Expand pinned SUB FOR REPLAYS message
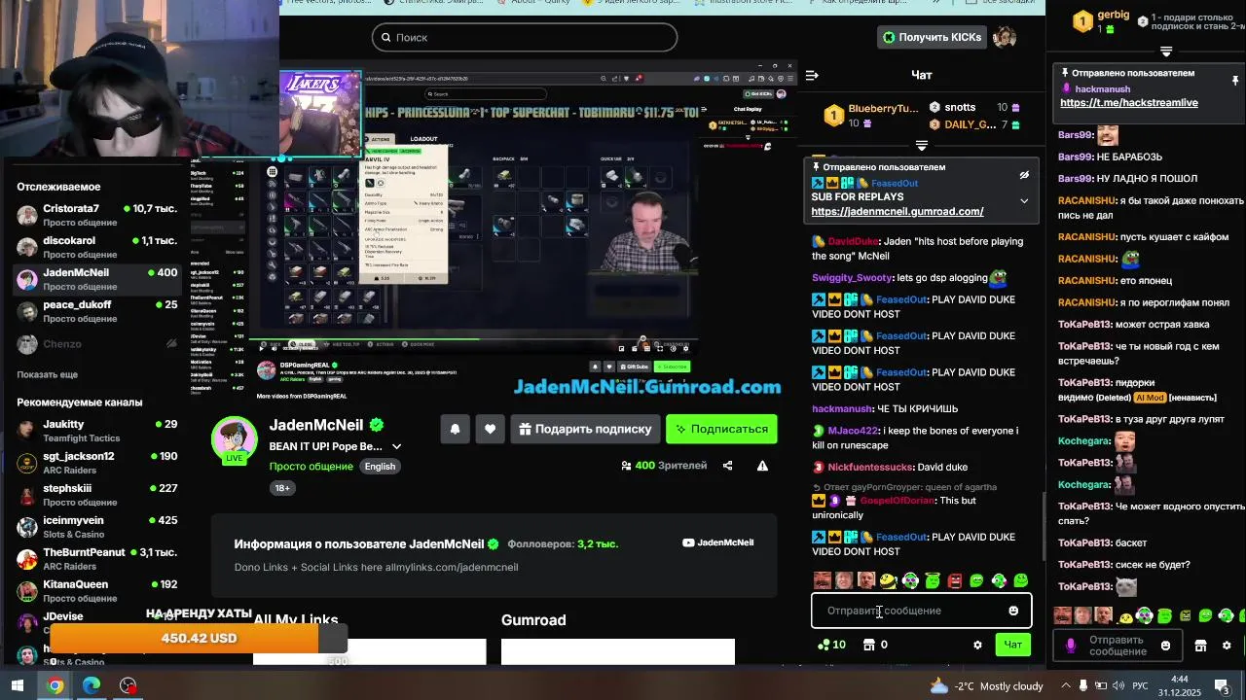This screenshot has height=700, width=1246. click(1024, 201)
